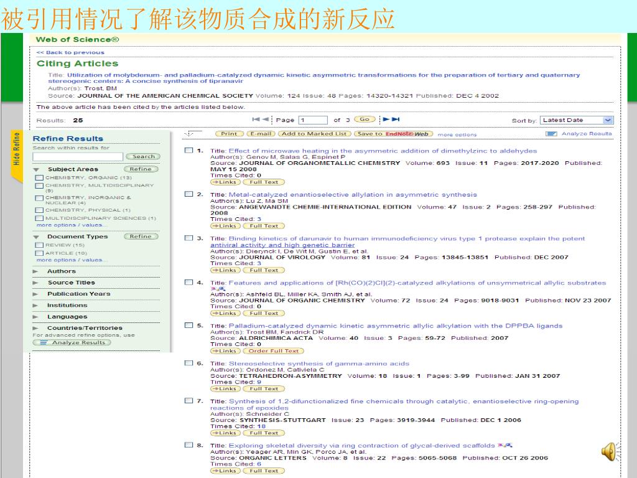637x478 pixels.
Task: Check REVIEW document type
Action: 39,245
